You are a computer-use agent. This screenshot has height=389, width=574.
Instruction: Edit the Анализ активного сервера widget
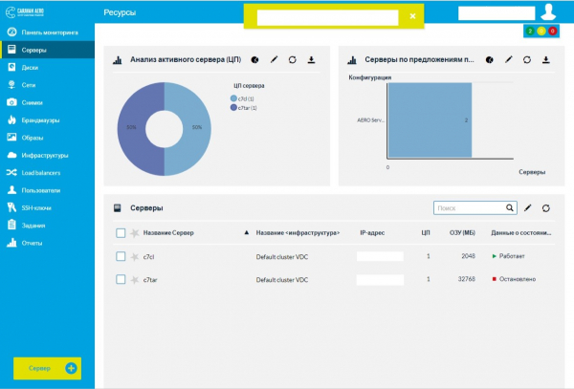tap(274, 60)
